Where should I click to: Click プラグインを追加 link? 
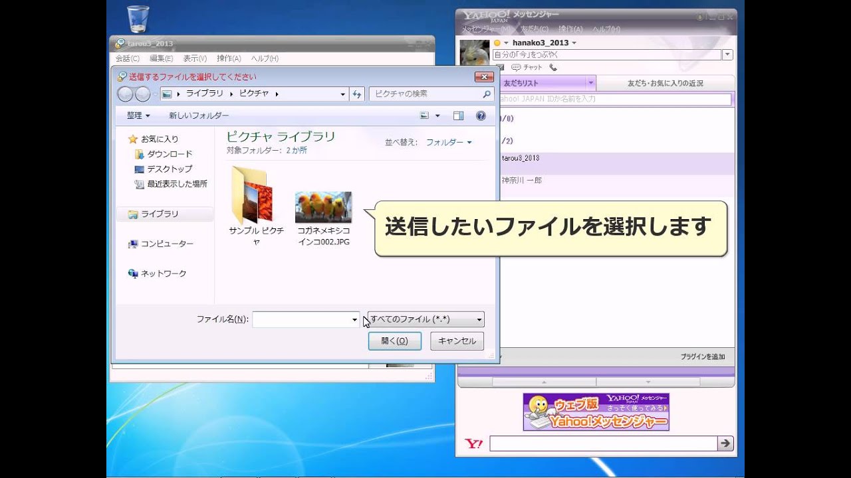click(703, 357)
